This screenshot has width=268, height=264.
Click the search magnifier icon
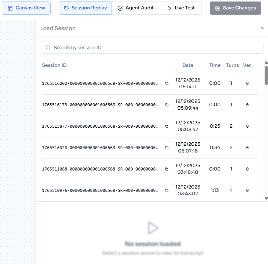(x=48, y=48)
